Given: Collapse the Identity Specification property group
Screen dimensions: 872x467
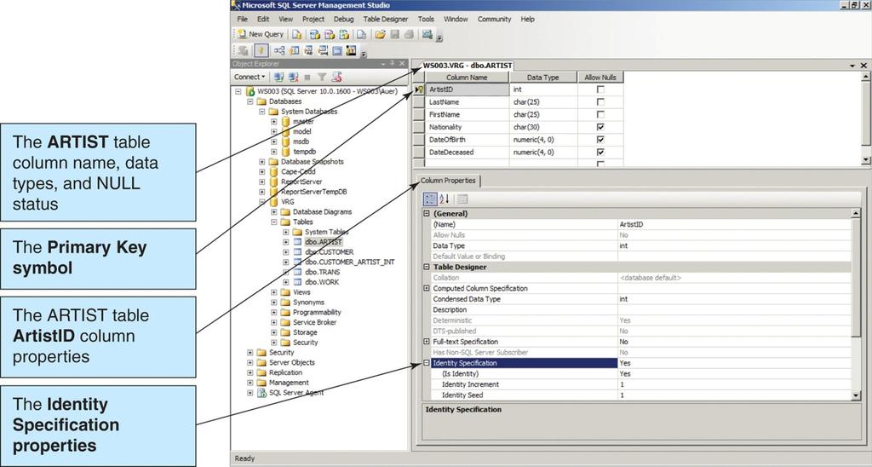Looking at the screenshot, I should pyautogui.click(x=427, y=363).
